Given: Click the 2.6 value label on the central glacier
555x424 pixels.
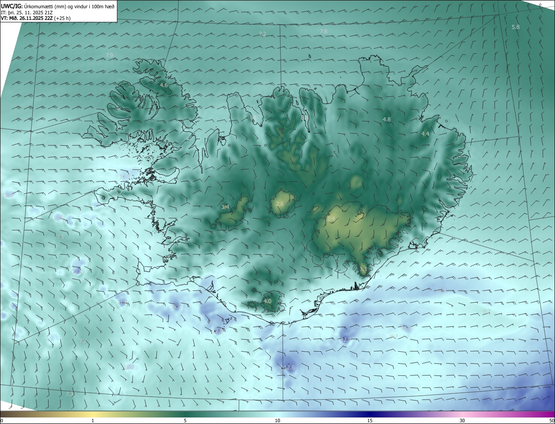Looking at the screenshot, I should (x=280, y=204).
